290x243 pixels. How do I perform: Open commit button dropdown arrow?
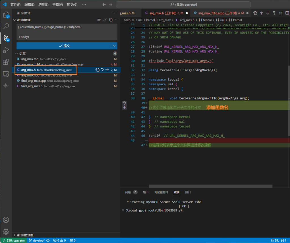[x=114, y=46]
